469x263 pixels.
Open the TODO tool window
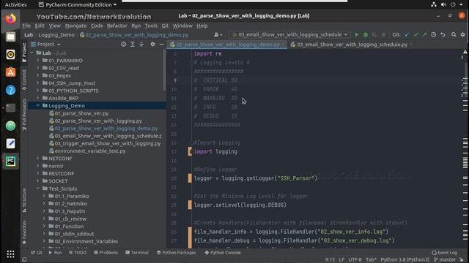click(78, 253)
